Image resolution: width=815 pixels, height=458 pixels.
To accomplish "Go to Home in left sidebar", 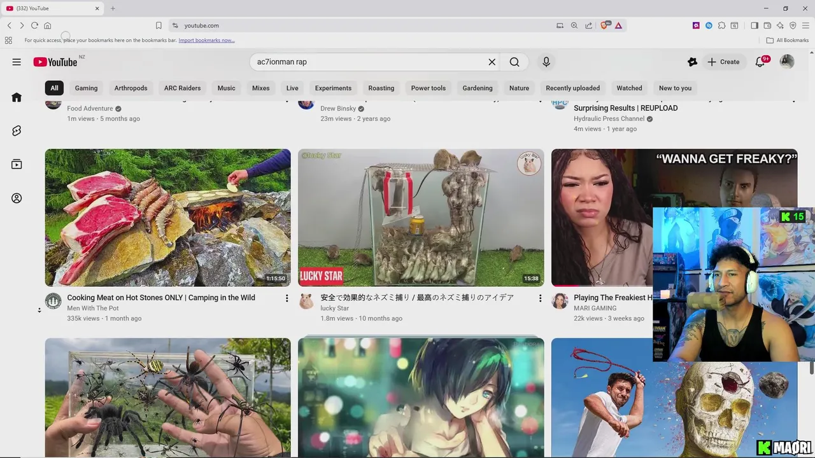I will click(17, 97).
